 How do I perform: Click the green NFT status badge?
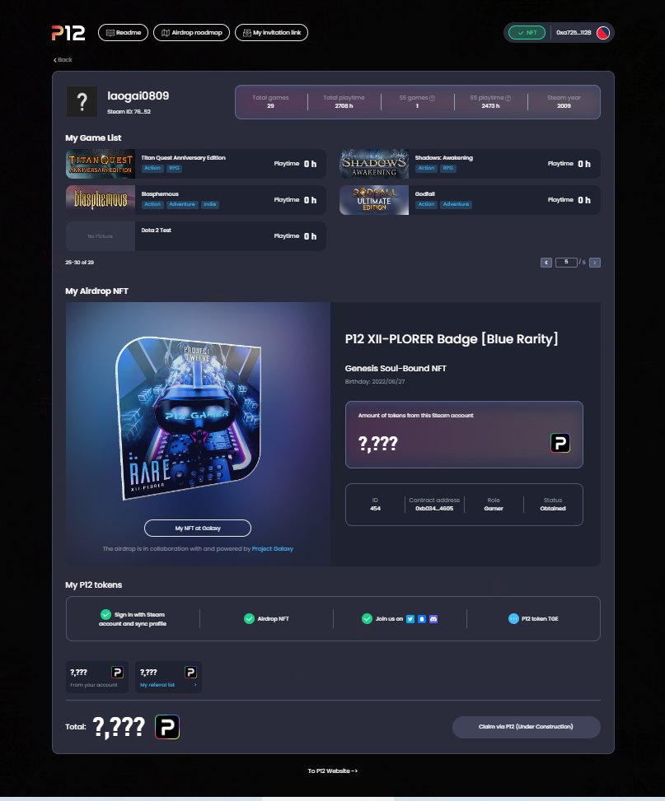point(527,33)
